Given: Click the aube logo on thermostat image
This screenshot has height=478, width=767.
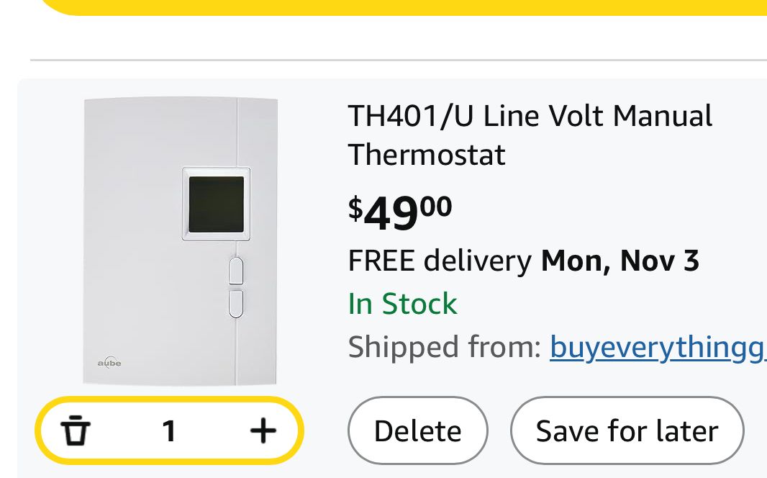Looking at the screenshot, I should (109, 362).
